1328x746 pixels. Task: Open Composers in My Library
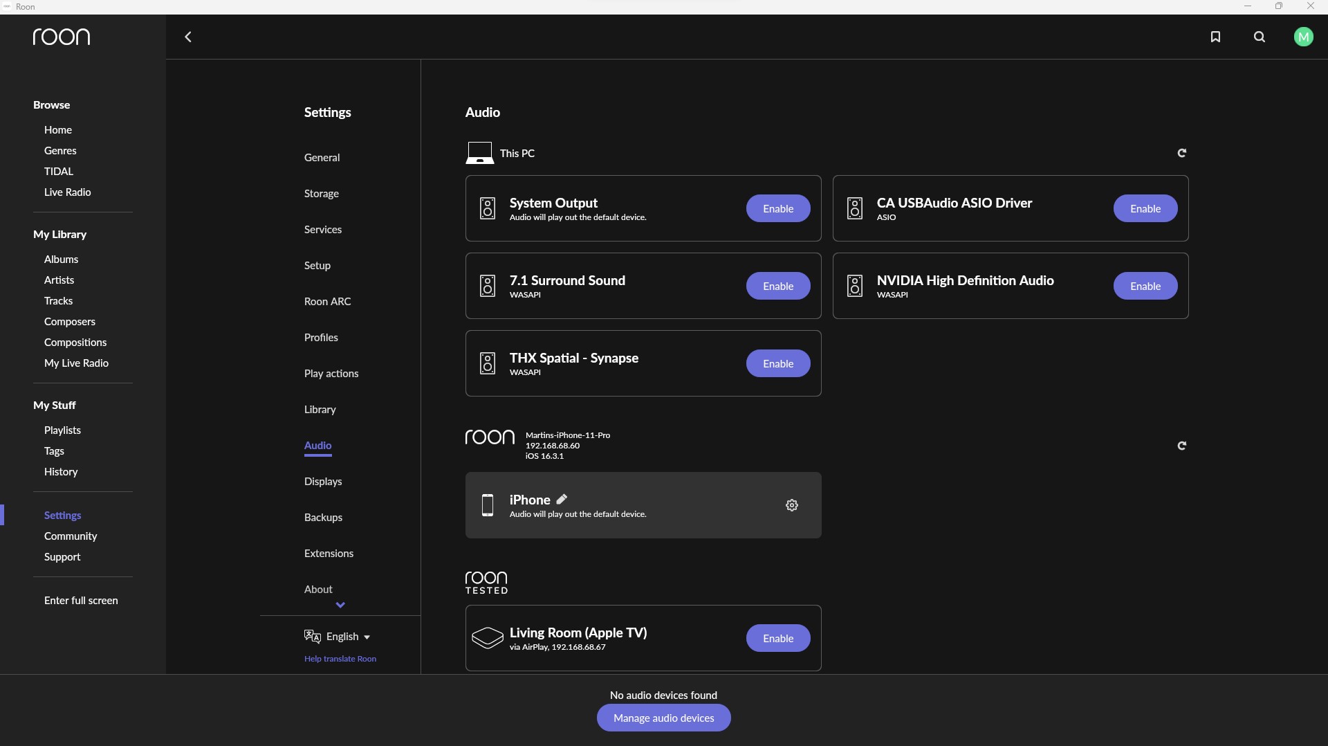70,322
